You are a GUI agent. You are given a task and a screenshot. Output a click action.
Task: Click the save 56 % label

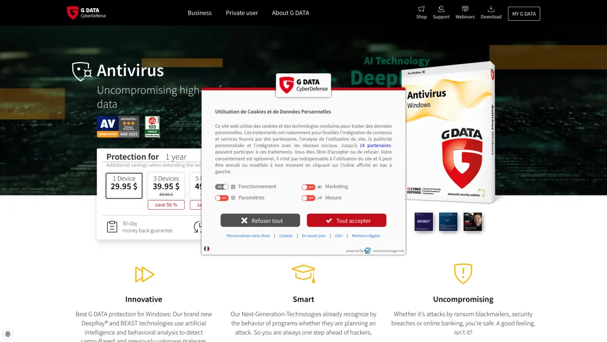click(x=166, y=205)
